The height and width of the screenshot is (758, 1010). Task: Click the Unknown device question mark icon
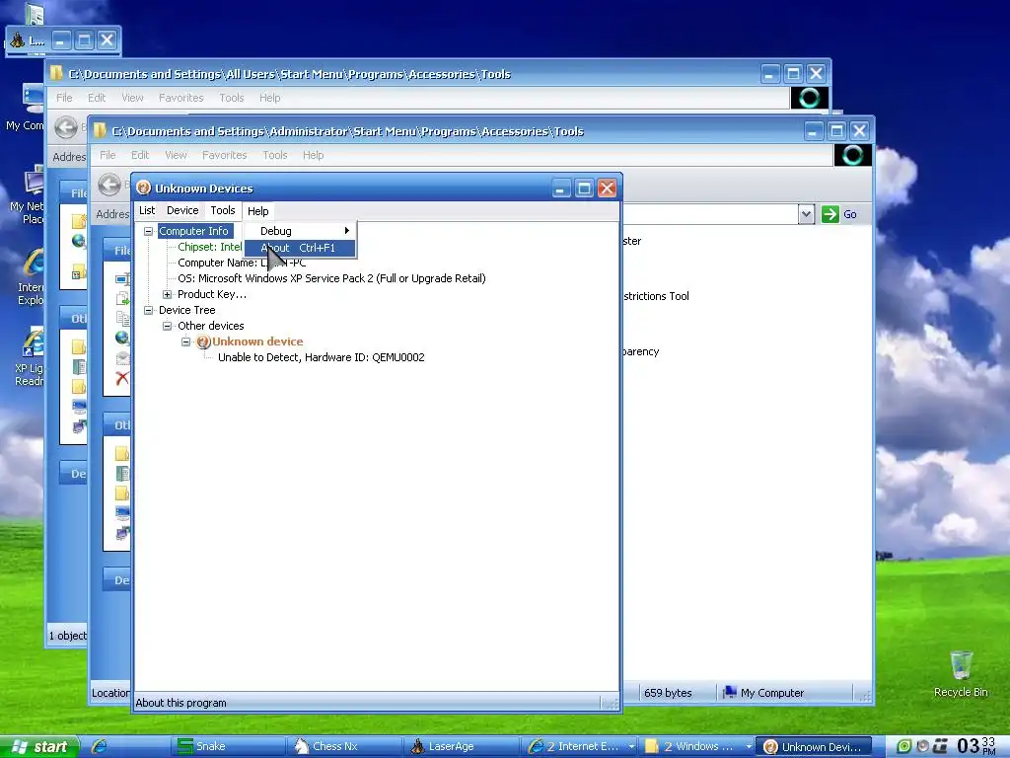tap(203, 341)
